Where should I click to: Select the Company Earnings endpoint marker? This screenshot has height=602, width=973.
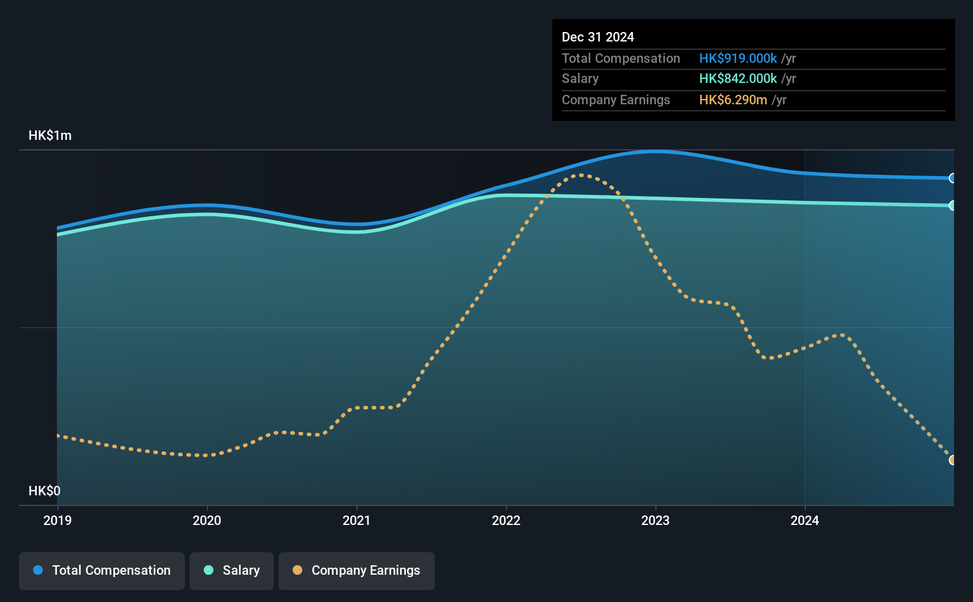pos(952,460)
